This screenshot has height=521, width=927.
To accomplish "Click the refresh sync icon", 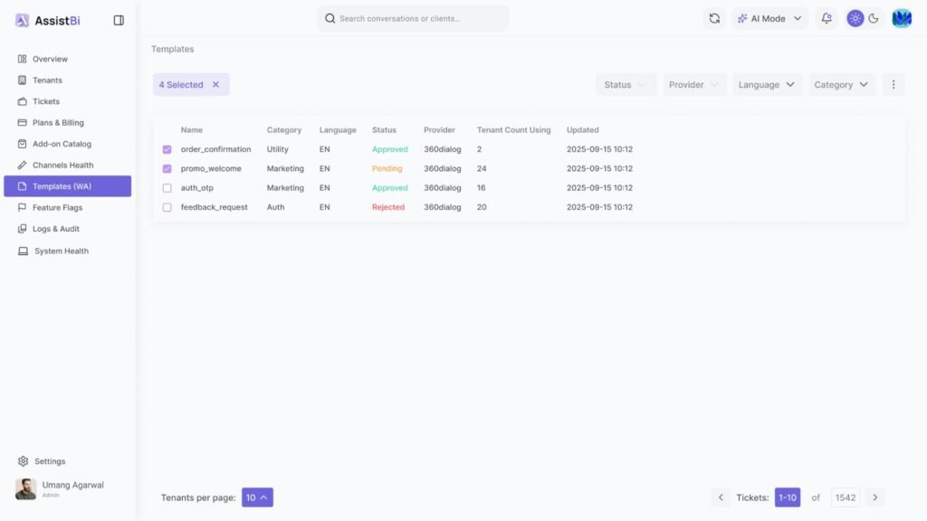I will click(714, 18).
